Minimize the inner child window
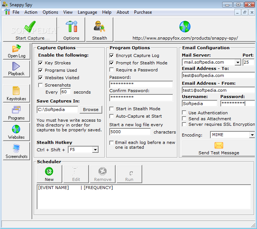Viewport: 257px width, 229px height. 237,12
